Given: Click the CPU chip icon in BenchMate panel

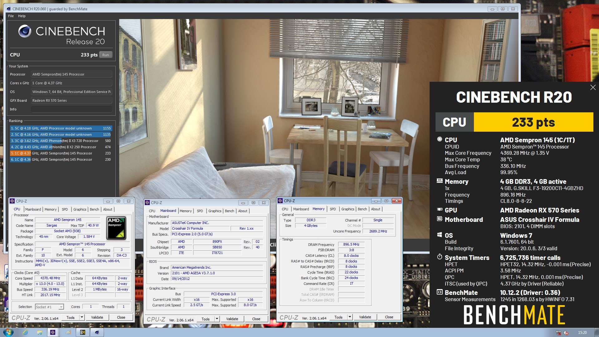Looking at the screenshot, I should coord(440,139).
